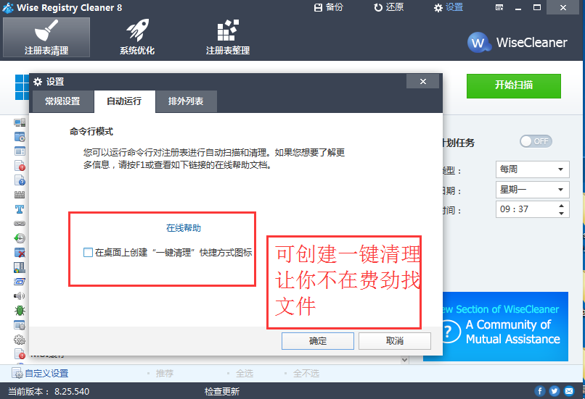Image resolution: width=585 pixels, height=399 pixels.
Task: Close the 设置 dialog with its X
Action: [422, 82]
